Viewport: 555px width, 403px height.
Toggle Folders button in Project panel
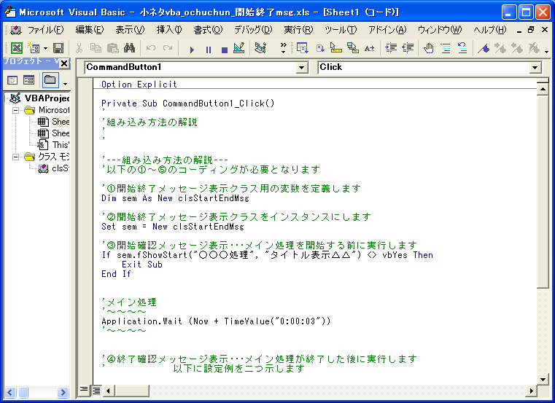[50, 80]
